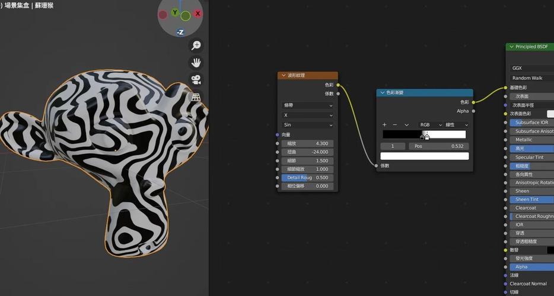Viewport: 554px width, 296px height.
Task: Open the Random Walk subsurface dropdown
Action: point(531,78)
